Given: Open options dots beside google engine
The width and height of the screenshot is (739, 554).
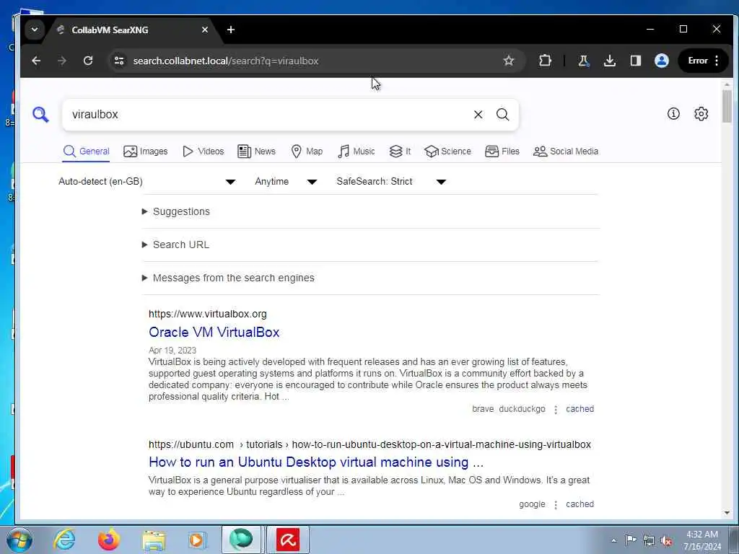Looking at the screenshot, I should coord(556,504).
